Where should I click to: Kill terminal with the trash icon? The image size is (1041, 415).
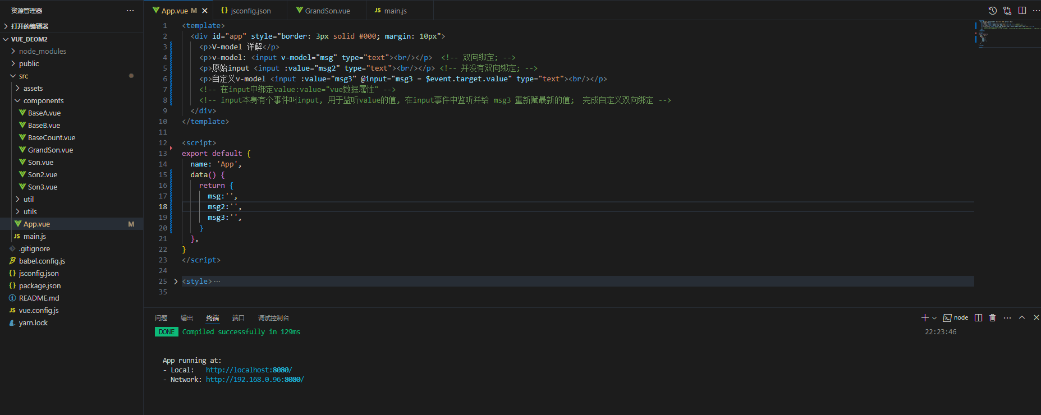992,317
